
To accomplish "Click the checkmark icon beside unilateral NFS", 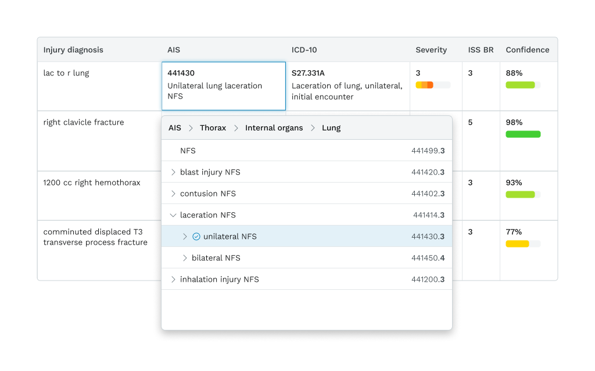I will (x=196, y=237).
